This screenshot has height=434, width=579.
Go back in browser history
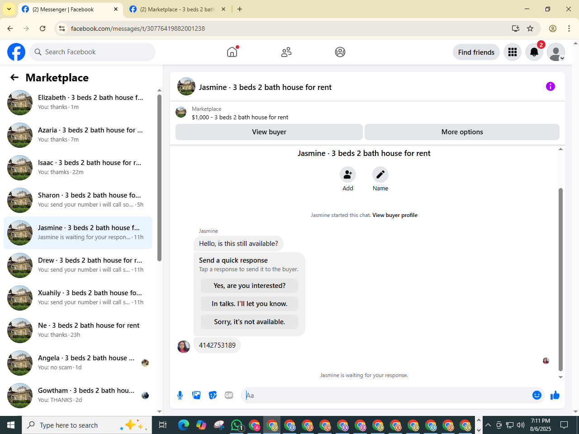pyautogui.click(x=10, y=28)
